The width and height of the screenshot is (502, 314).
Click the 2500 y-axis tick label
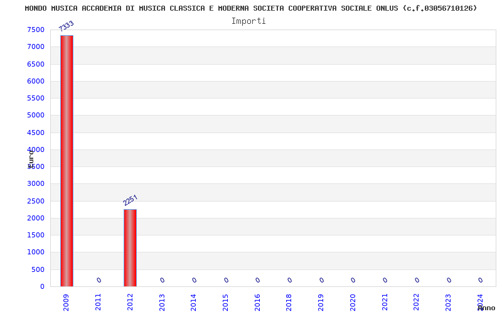pyautogui.click(x=36, y=201)
